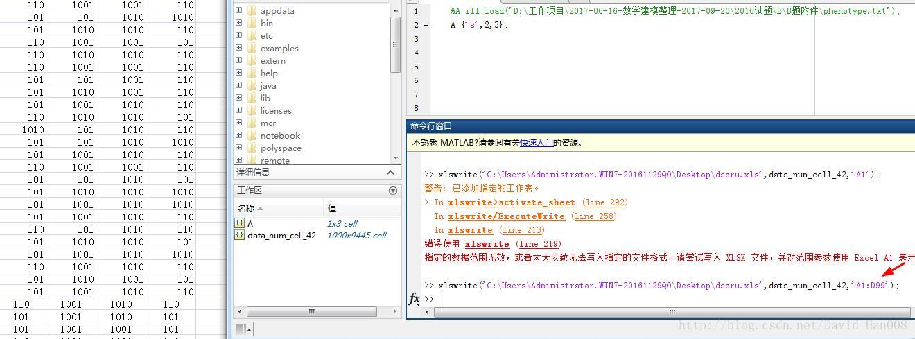Click the commented %A_ill=load line in editor

tap(674, 11)
